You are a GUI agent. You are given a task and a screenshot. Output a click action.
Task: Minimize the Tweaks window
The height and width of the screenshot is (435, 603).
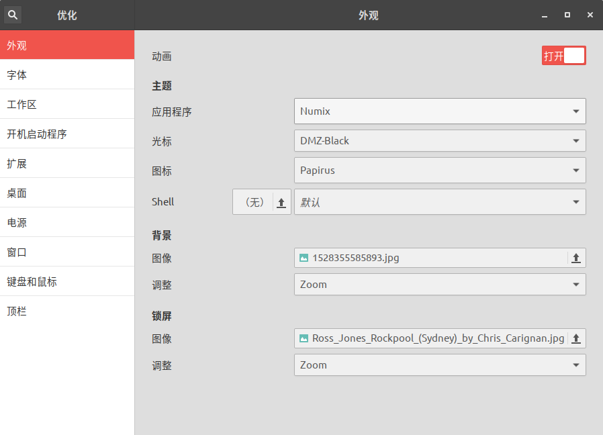545,15
